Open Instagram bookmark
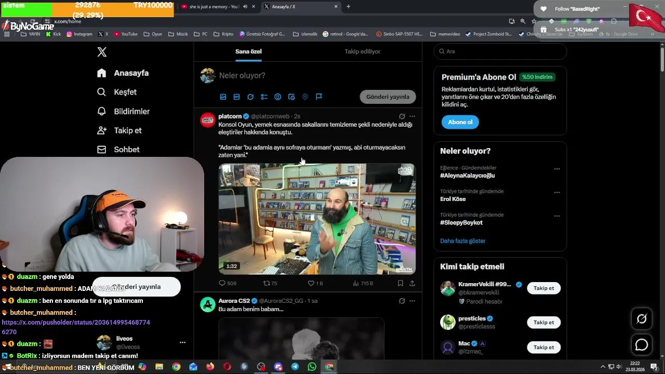Viewport: 665px width, 374px height. [x=79, y=34]
